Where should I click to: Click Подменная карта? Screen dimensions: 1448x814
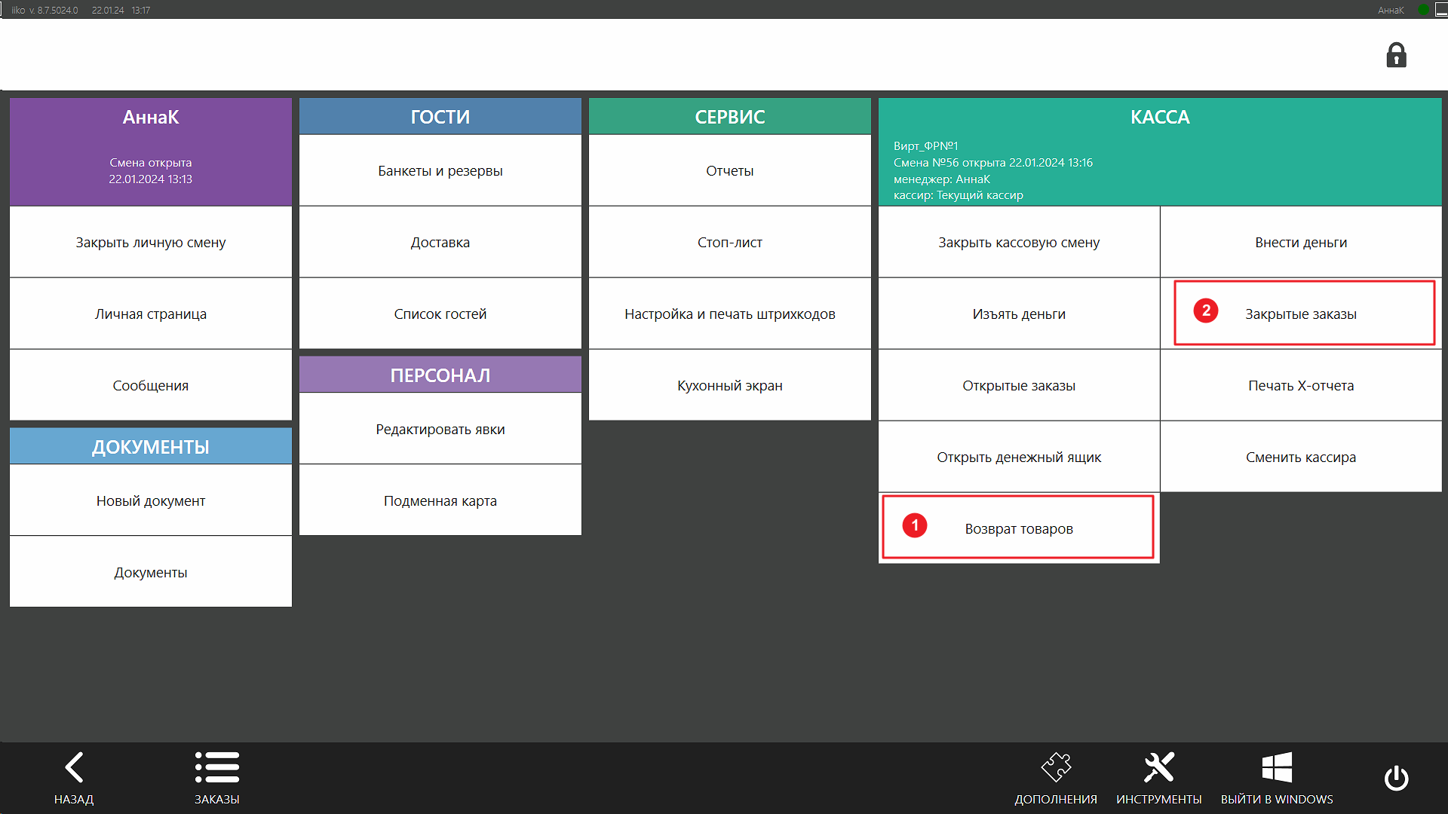[440, 500]
